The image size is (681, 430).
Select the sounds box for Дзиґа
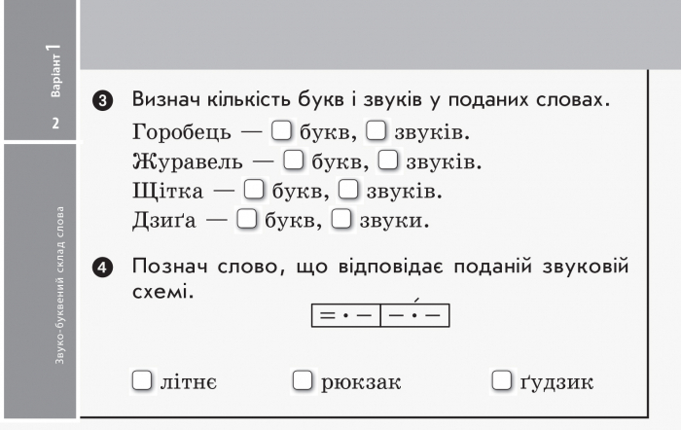341,219
